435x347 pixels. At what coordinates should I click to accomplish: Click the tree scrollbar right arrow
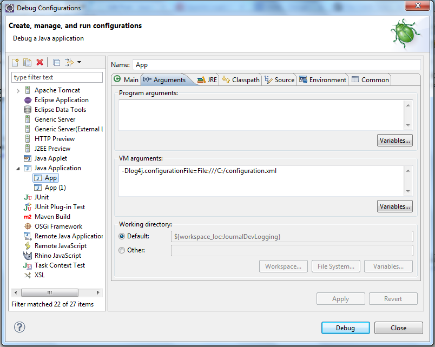[98, 292]
